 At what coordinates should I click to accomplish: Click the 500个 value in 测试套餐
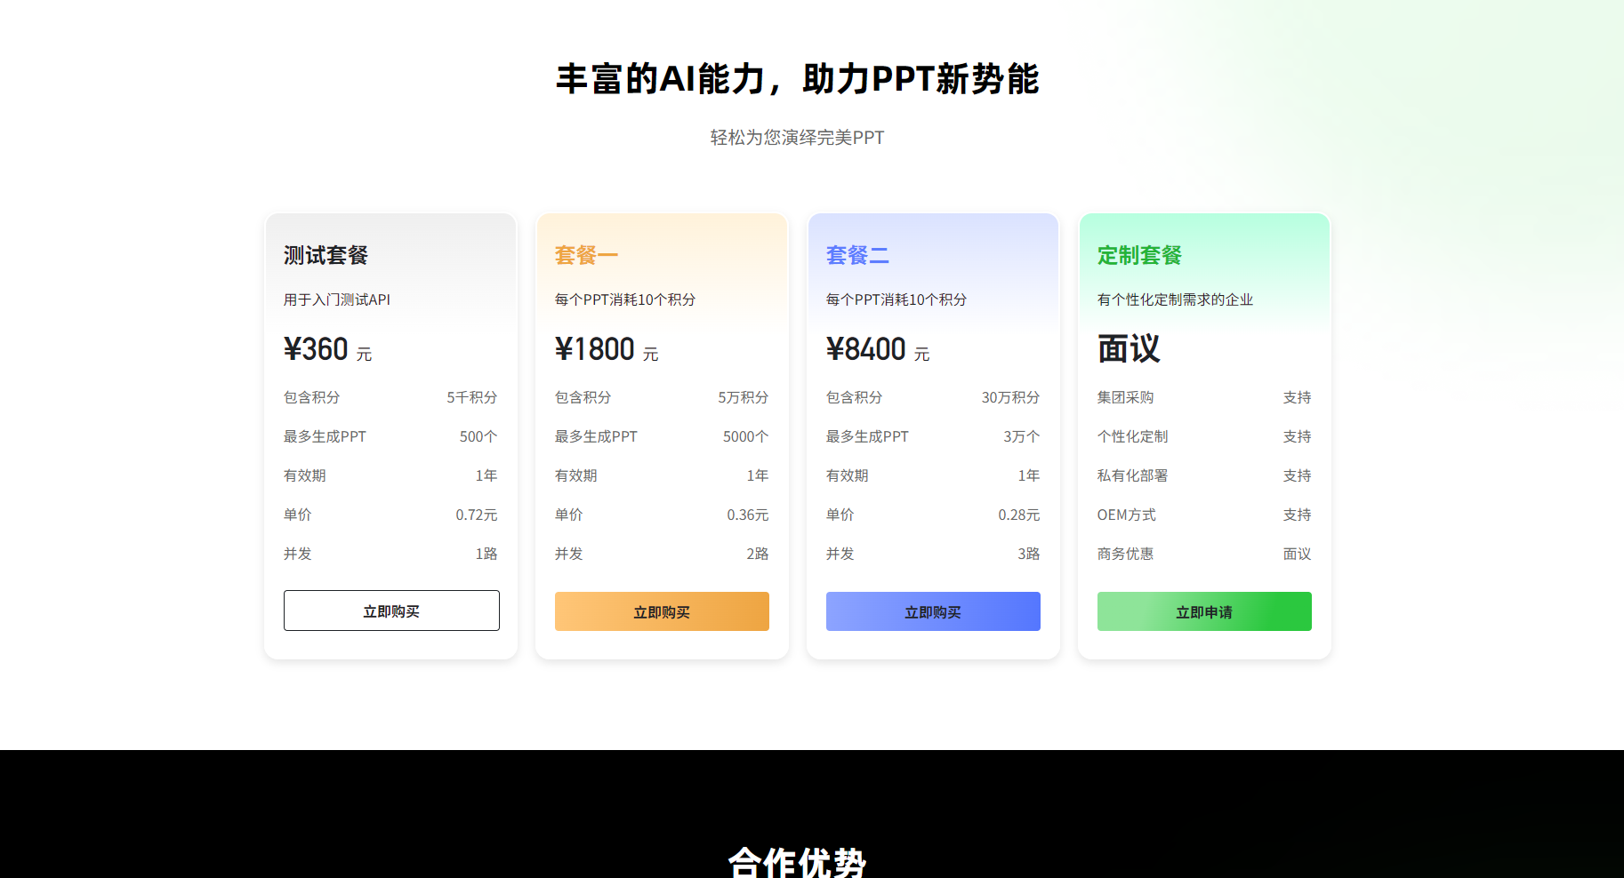click(x=478, y=436)
